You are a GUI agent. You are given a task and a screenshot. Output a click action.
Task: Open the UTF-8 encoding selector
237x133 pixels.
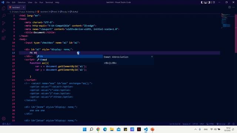(195, 124)
